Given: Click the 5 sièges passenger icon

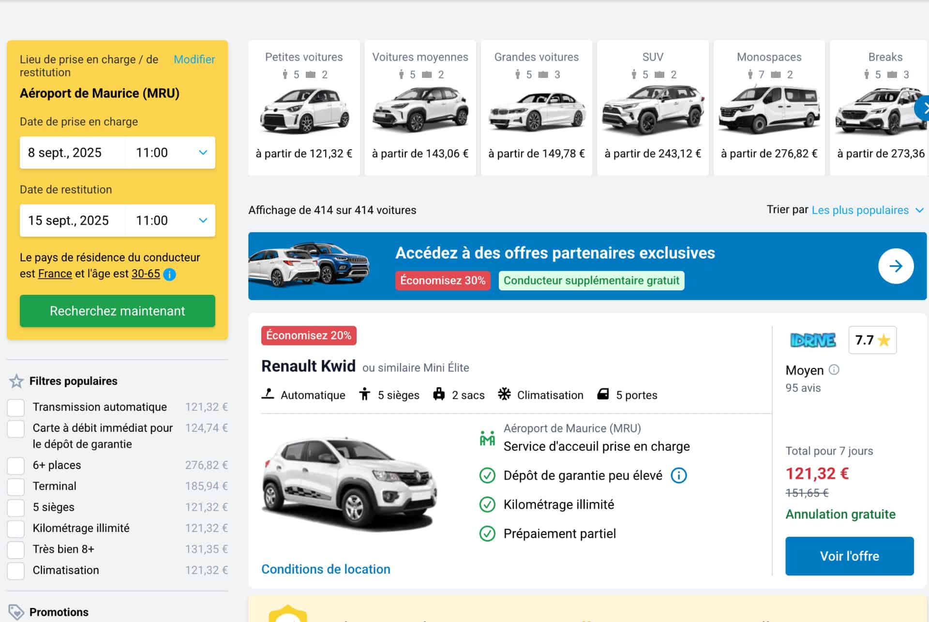Looking at the screenshot, I should 363,394.
